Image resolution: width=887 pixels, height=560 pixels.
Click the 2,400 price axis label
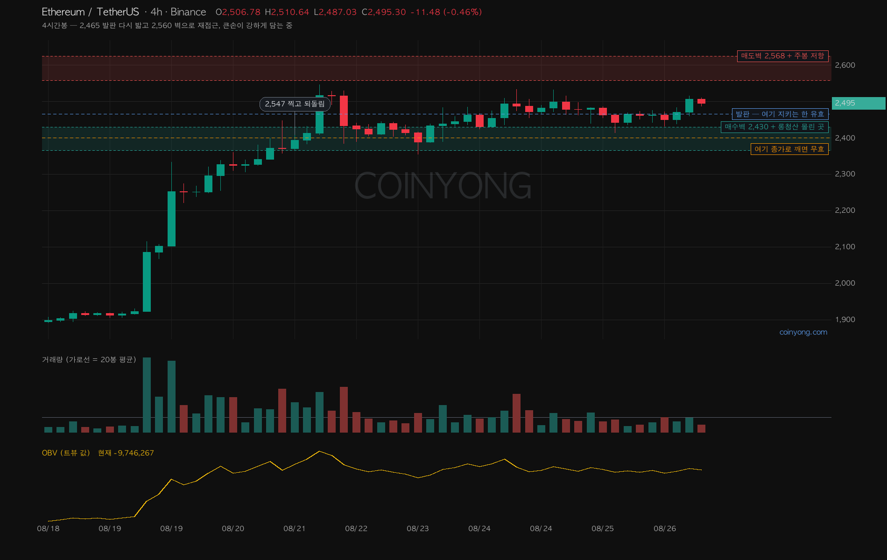[845, 138]
